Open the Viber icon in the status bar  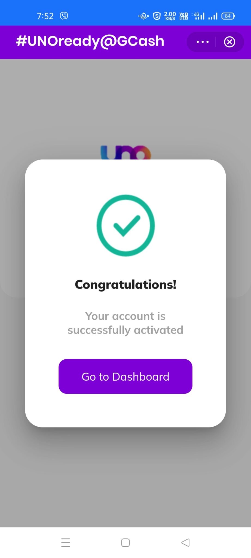64,16
